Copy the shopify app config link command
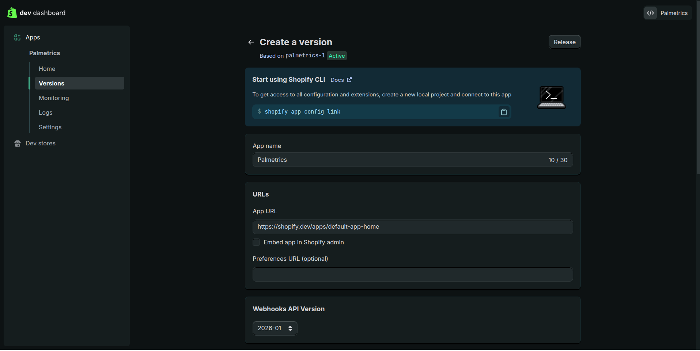The height and width of the screenshot is (351, 700). tap(503, 112)
